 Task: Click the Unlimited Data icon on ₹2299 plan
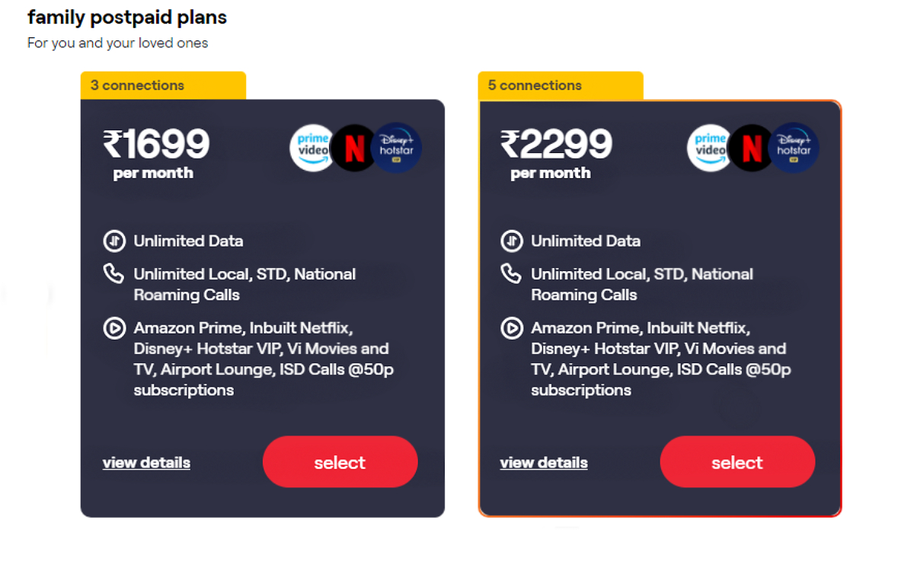pyautogui.click(x=512, y=241)
